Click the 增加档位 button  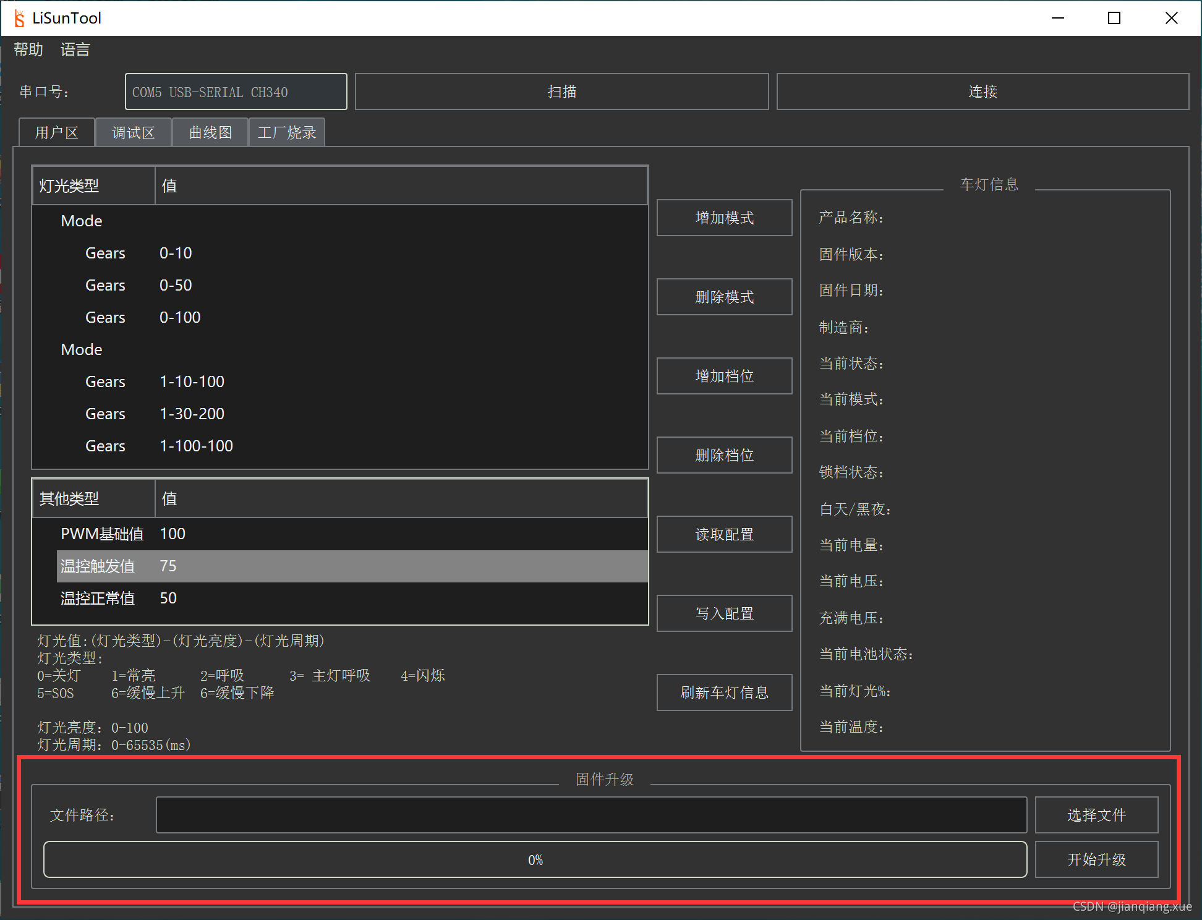pyautogui.click(x=724, y=376)
